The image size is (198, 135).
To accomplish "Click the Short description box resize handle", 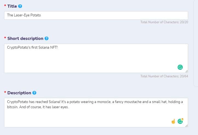I will tap(186, 72).
